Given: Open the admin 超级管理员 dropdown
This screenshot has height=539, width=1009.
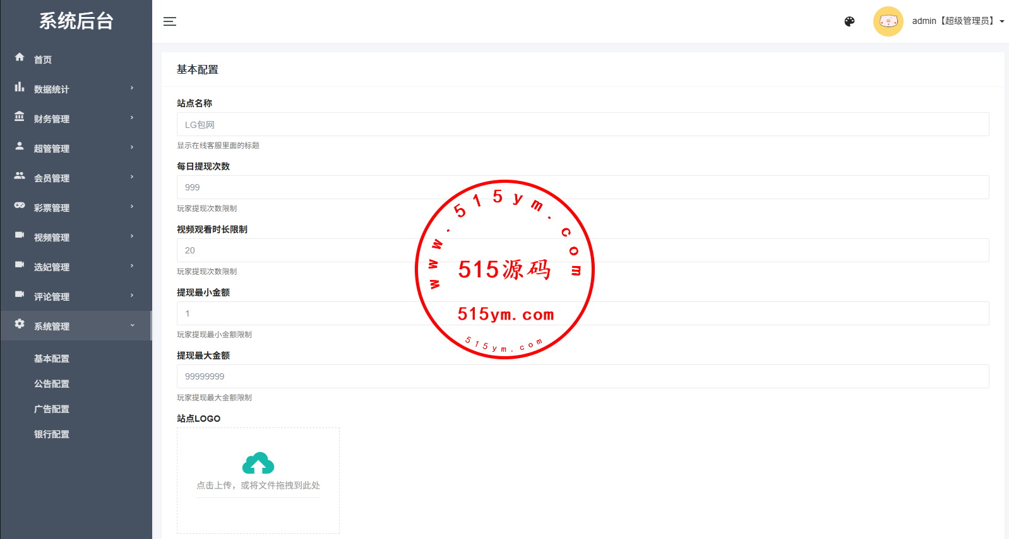Looking at the screenshot, I should click(x=958, y=21).
